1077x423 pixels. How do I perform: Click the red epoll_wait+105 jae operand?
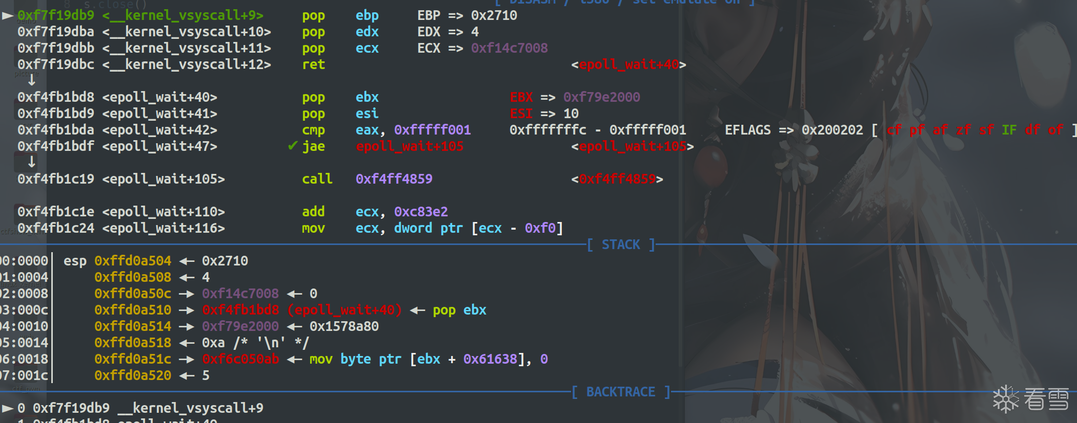tap(409, 146)
